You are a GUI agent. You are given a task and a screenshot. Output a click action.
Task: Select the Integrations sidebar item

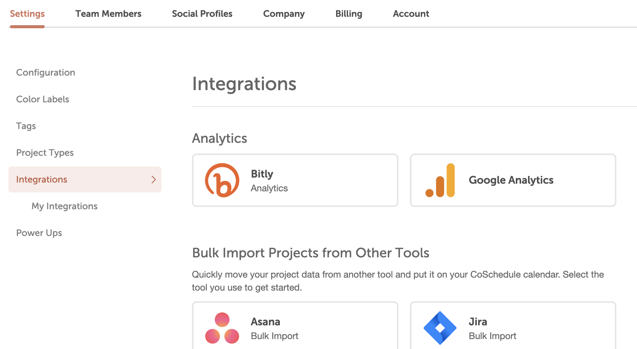tap(85, 179)
